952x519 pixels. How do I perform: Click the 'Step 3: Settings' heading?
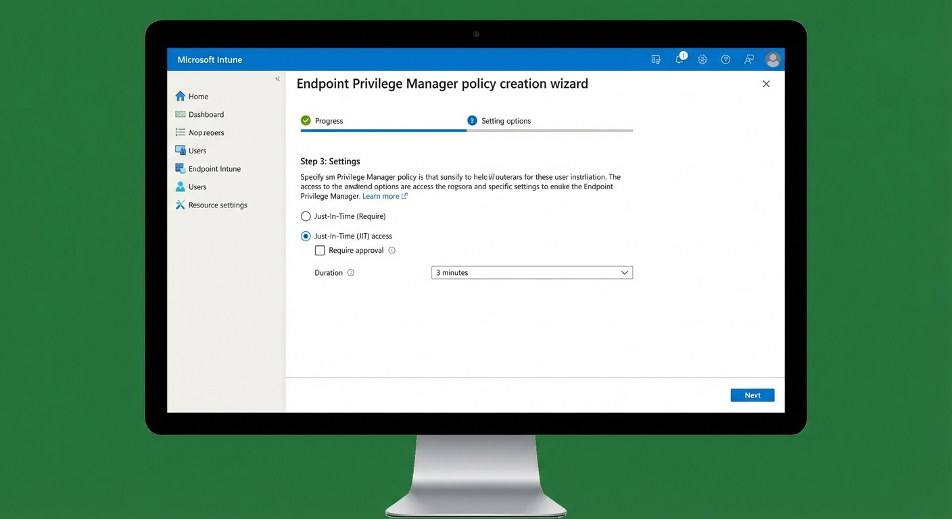click(x=330, y=162)
